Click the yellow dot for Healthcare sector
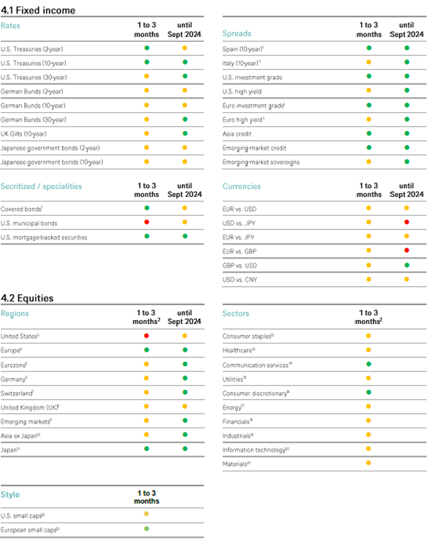This screenshot has width=432, height=541. (x=368, y=350)
